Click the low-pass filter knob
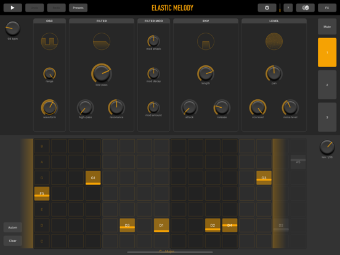The width and height of the screenshot is (340, 255). coord(102,73)
